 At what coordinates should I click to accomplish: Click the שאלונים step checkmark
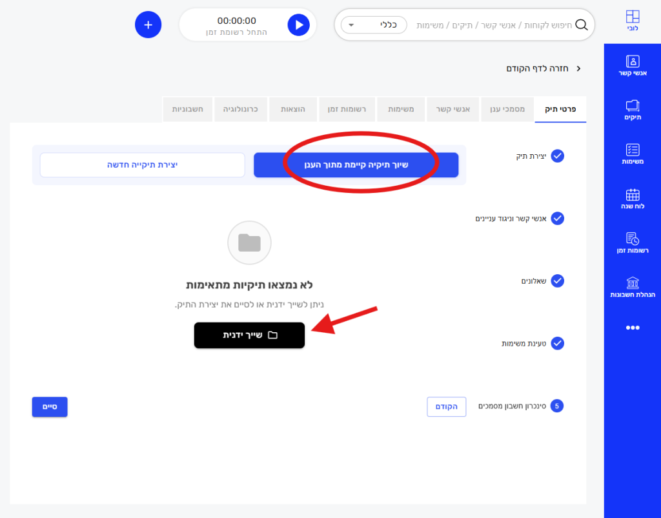(558, 281)
